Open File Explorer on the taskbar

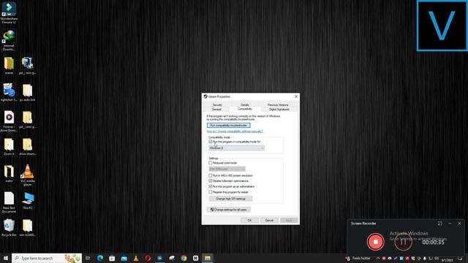pos(208,258)
